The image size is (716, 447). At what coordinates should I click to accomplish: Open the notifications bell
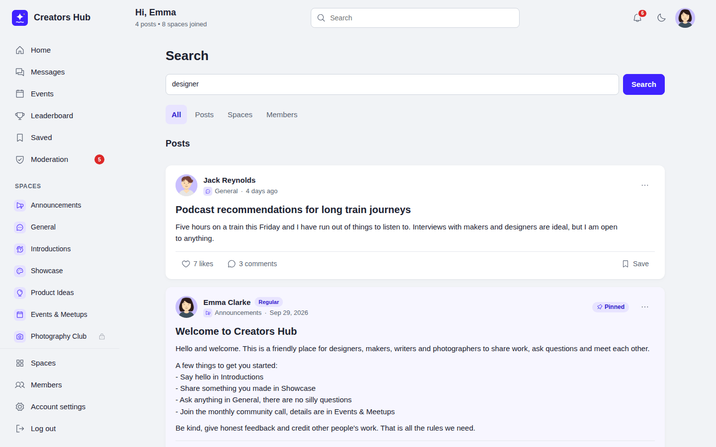pos(637,18)
